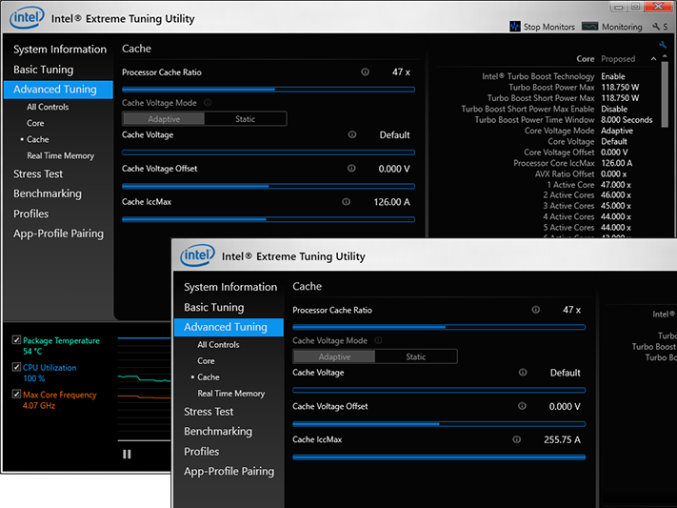
Task: Click 255.75 A Cache IccMax value in front window
Action: point(562,439)
